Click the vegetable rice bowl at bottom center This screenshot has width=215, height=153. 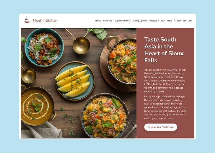click(105, 116)
